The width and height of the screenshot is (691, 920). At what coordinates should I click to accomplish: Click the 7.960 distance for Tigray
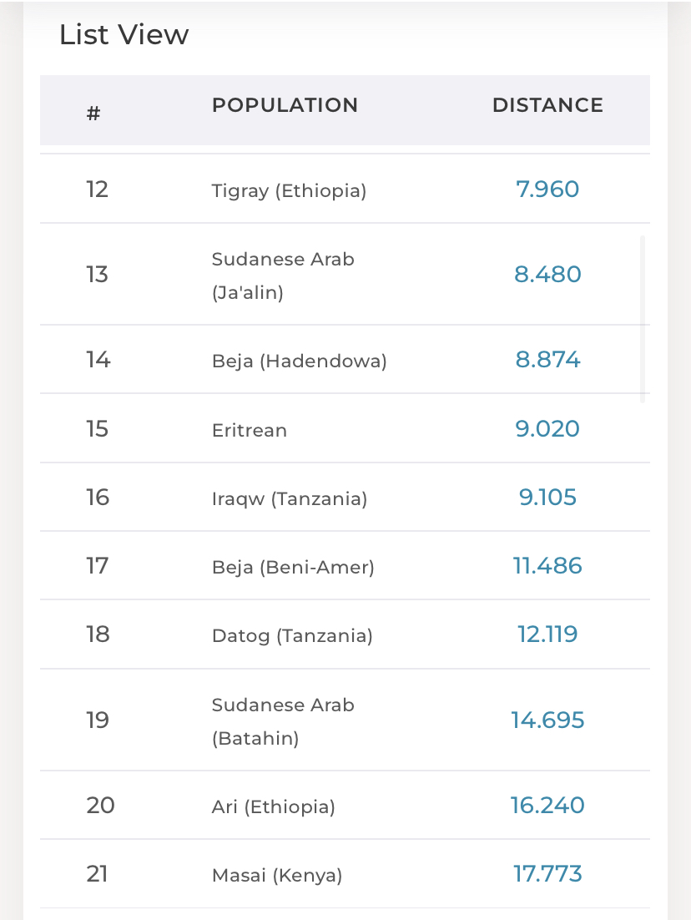[x=547, y=190]
